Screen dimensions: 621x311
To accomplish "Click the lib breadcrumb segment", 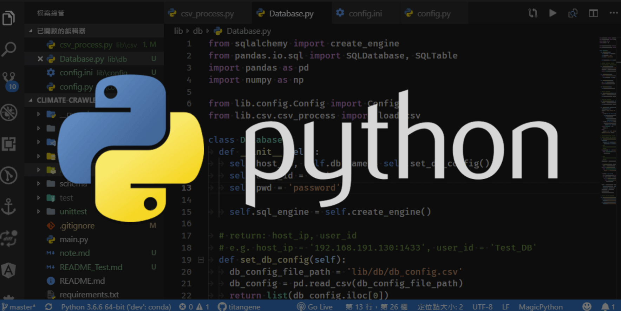I will coord(178,31).
